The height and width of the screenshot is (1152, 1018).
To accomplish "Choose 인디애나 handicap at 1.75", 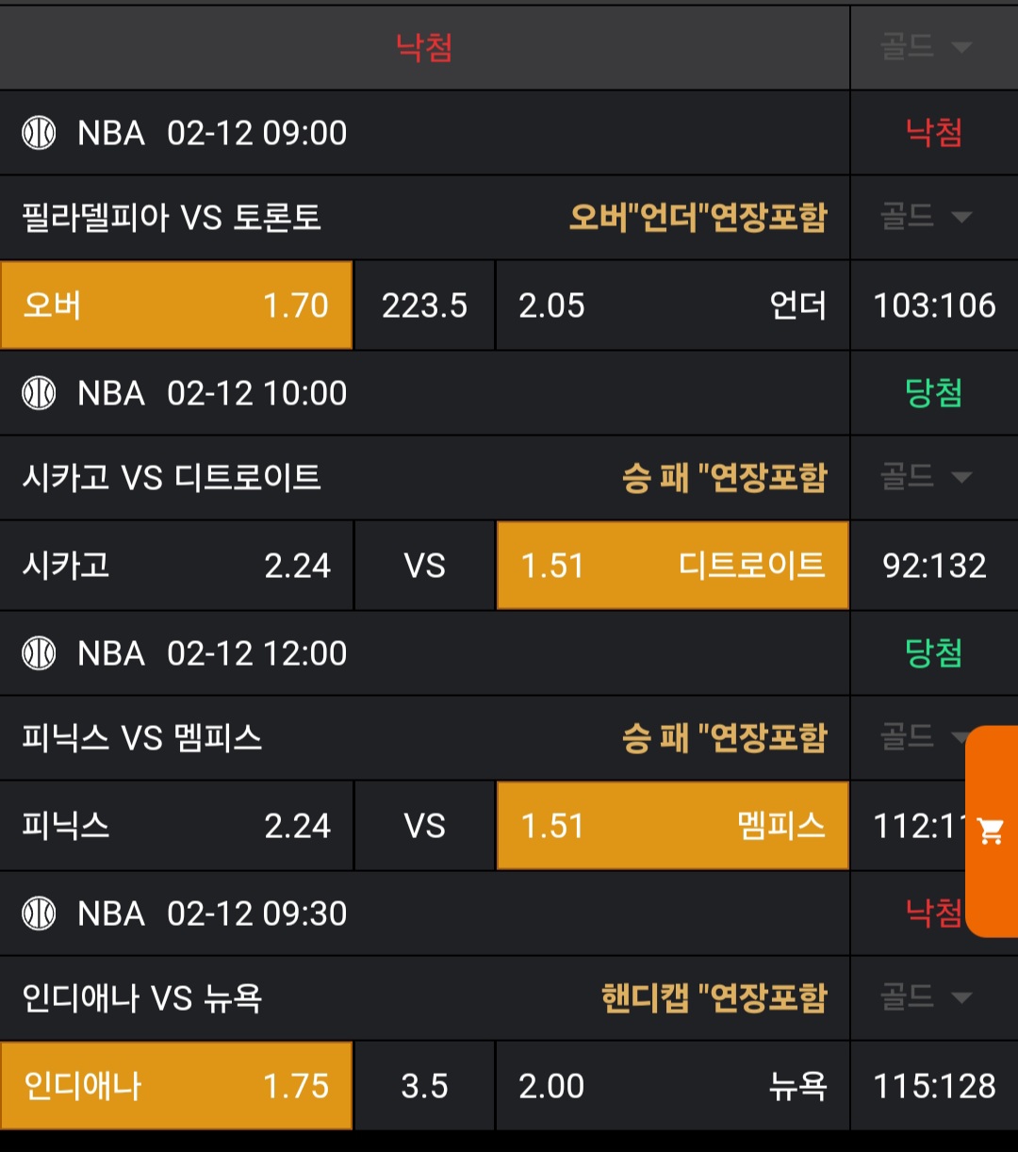I will [176, 1086].
